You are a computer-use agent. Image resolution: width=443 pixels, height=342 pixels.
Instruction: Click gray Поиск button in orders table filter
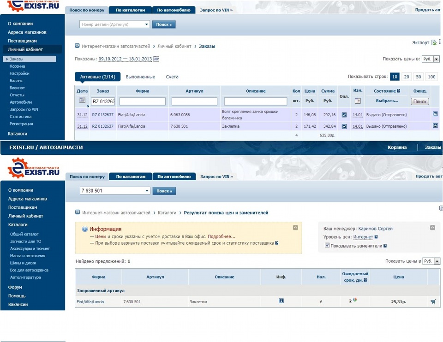click(x=420, y=101)
